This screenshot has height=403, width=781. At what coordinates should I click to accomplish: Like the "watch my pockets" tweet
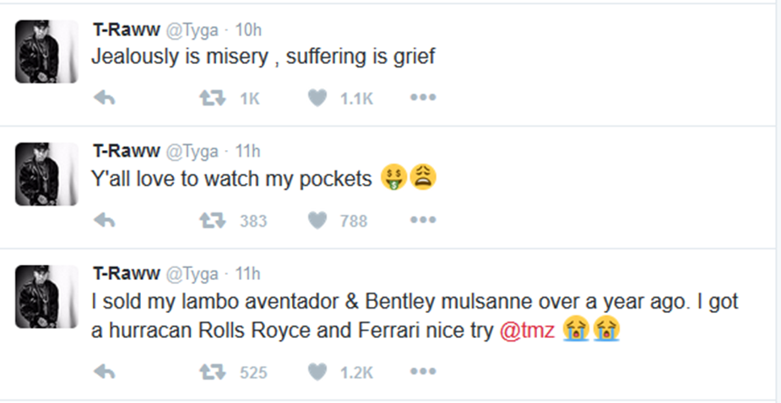pyautogui.click(x=317, y=221)
